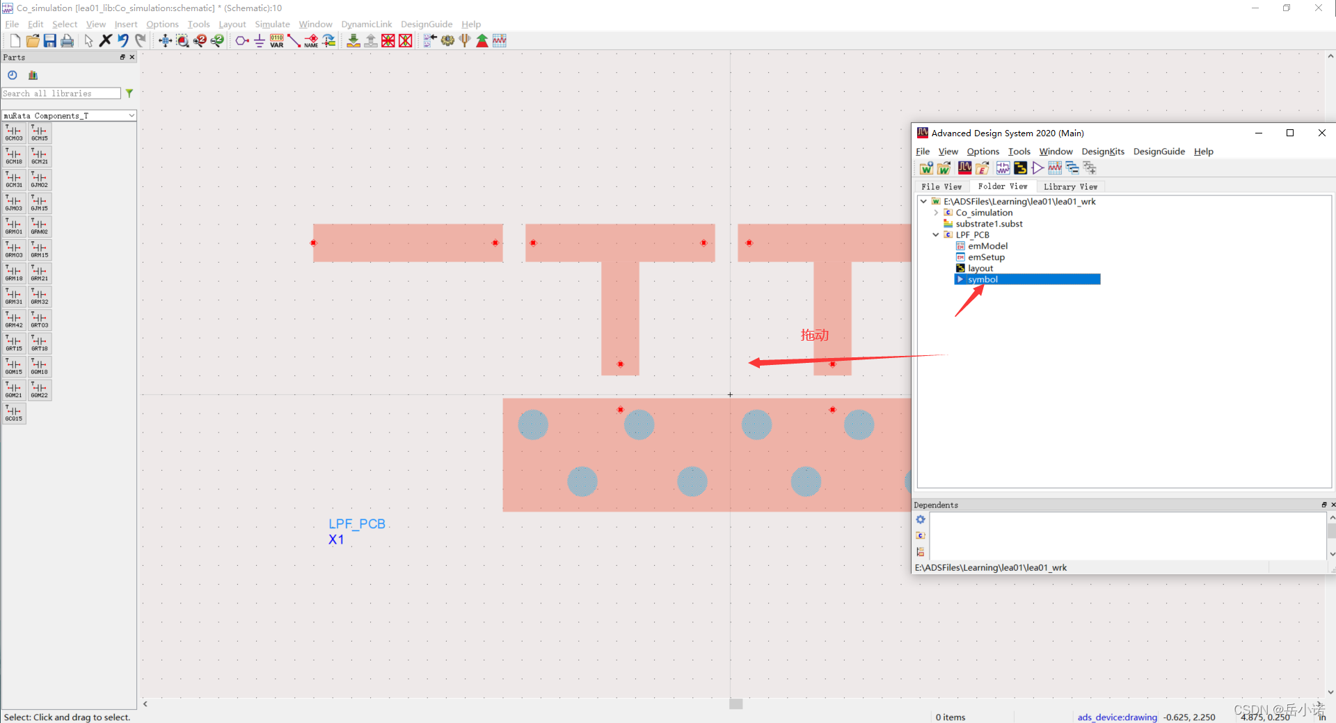1336x723 pixels.
Task: Open a design via folder icon
Action: point(32,41)
